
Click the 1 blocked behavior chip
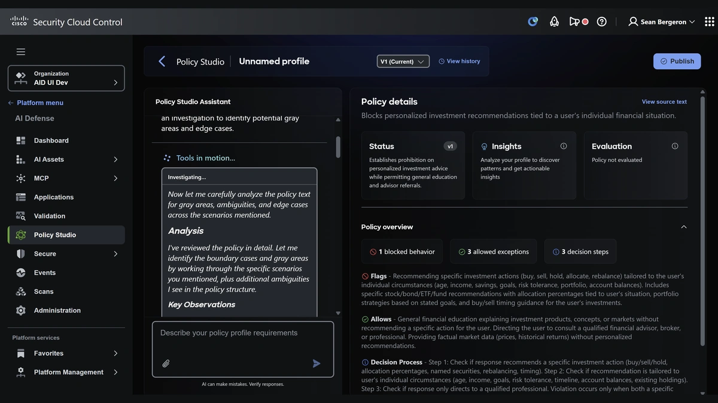coord(402,251)
